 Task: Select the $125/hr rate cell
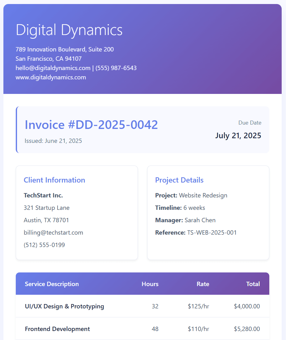pyautogui.click(x=198, y=307)
